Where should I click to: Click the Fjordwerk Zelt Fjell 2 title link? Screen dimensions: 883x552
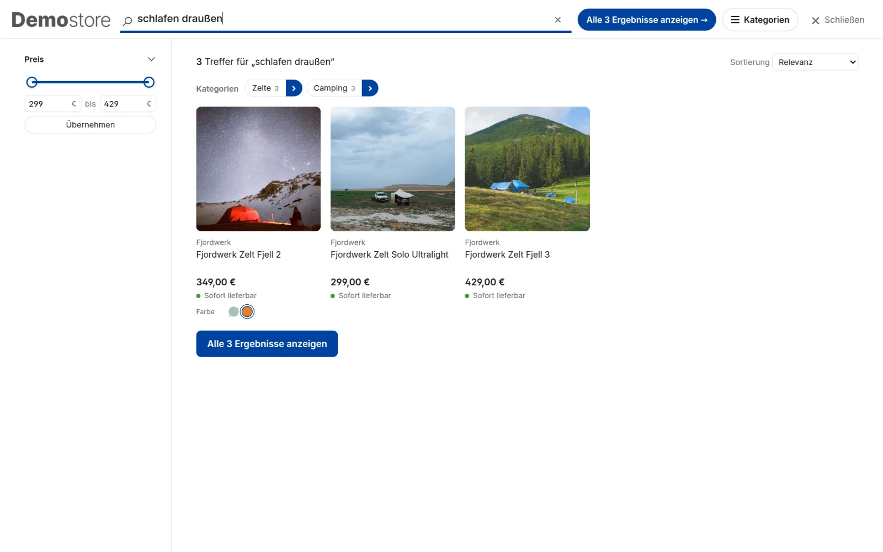pos(238,254)
